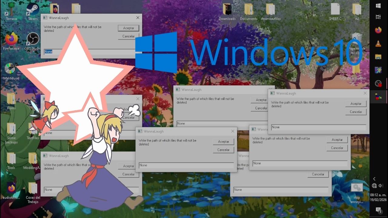Viewport: 388px width, 218px height.
Task: Open the Terraria desktop shortcut
Action: [x=11, y=11]
